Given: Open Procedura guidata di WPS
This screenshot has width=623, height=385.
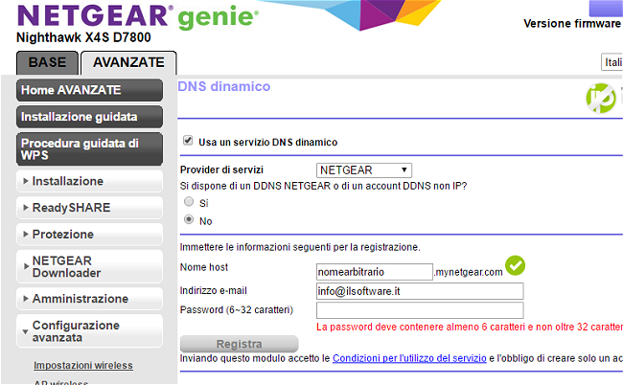Looking at the screenshot, I should coord(89,148).
